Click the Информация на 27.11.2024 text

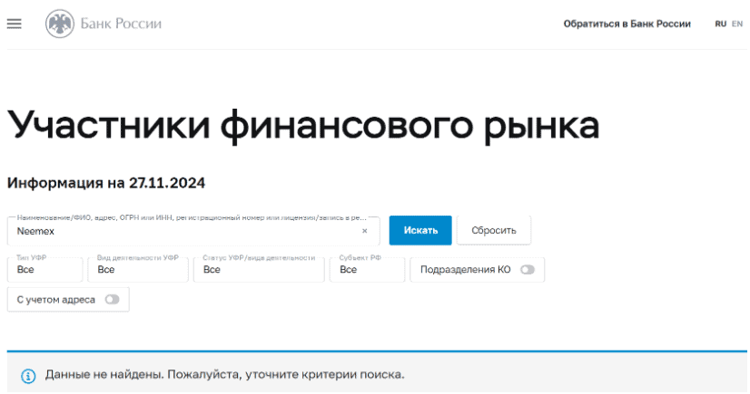click(x=106, y=183)
